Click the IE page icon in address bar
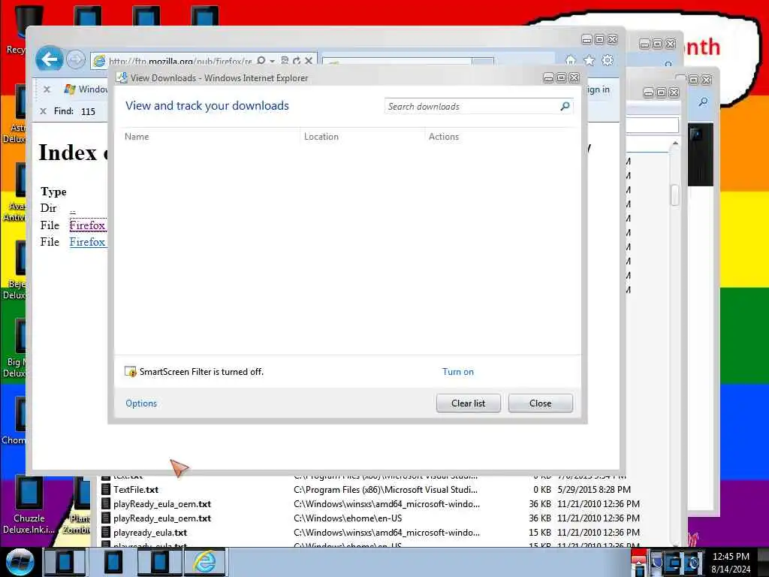 99,61
